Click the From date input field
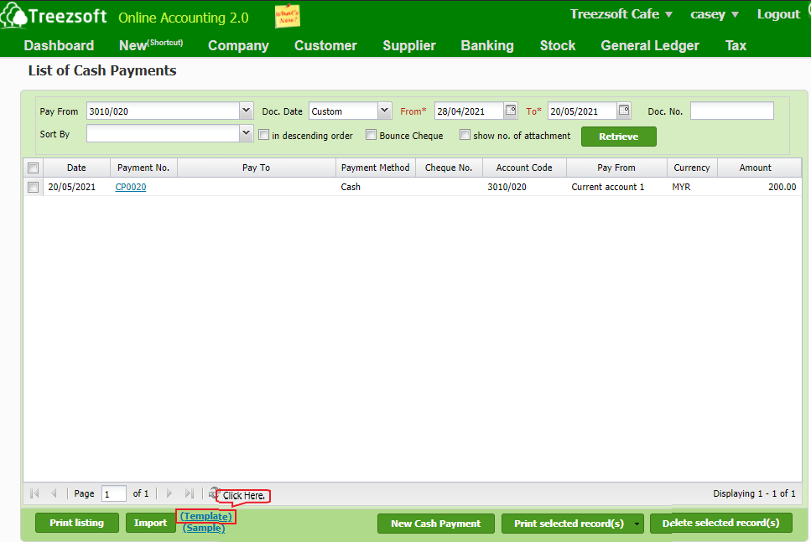The height and width of the screenshot is (542, 811). pos(469,111)
